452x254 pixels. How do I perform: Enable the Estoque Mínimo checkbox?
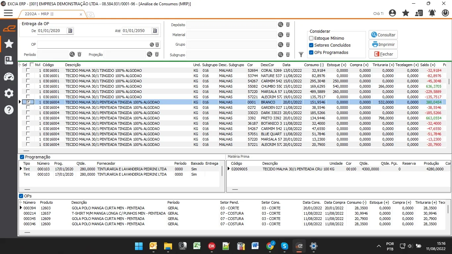tap(311, 38)
